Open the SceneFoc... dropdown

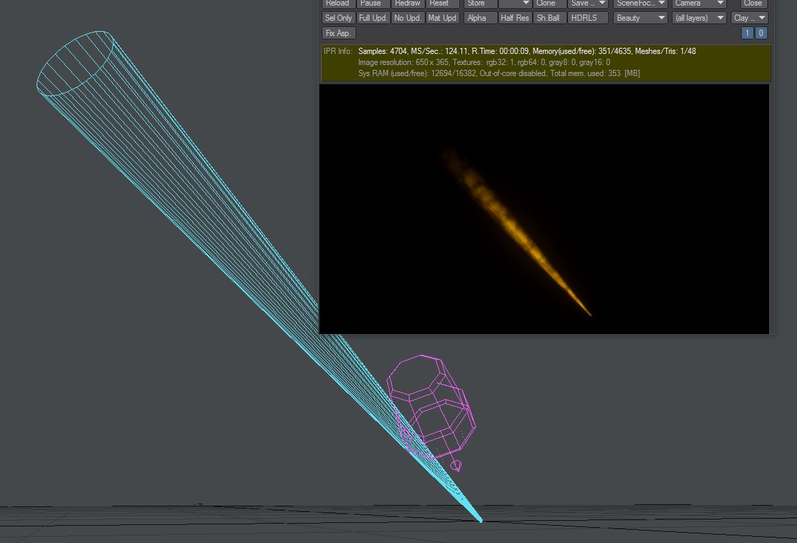coord(641,3)
